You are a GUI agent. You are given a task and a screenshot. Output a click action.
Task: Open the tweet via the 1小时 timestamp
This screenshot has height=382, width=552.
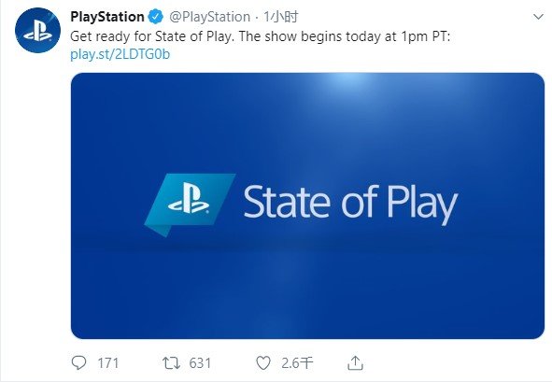coord(281,17)
